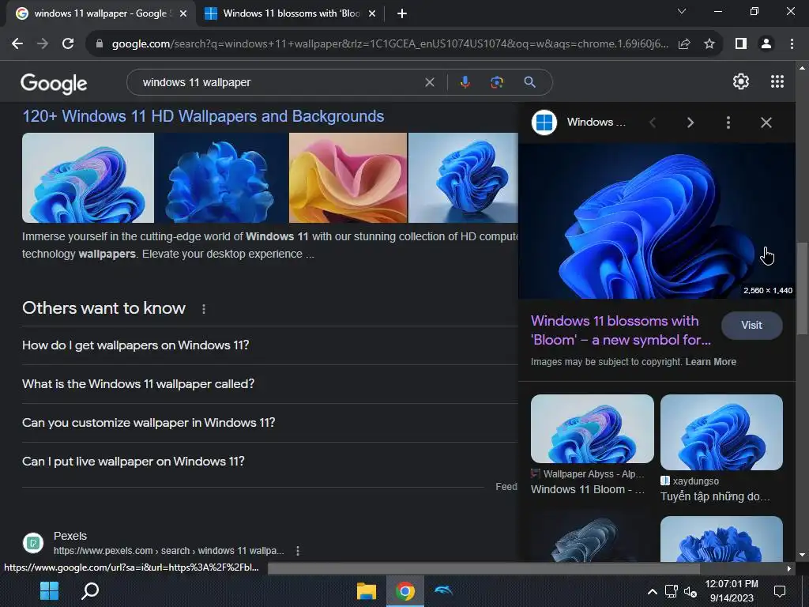Open 'Windows 11 blossoms with Bloom' title link
This screenshot has height=607, width=809.
coord(621,330)
